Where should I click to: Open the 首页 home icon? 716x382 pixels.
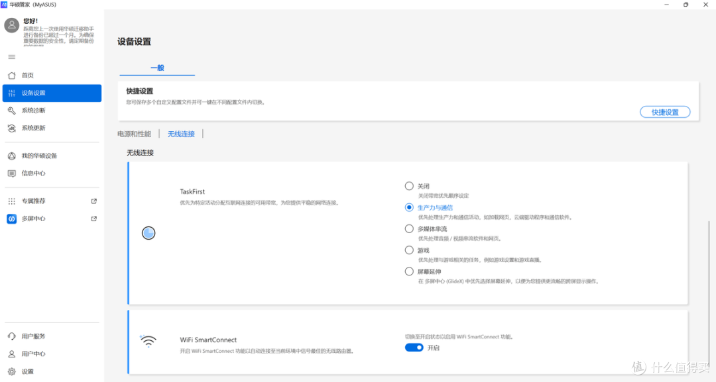[12, 75]
